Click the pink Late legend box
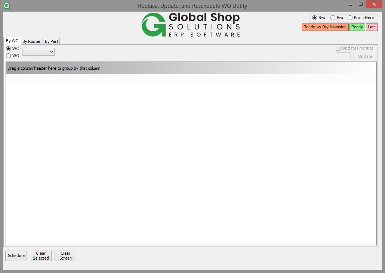Screen dimensions: 385x273 click(x=372, y=27)
